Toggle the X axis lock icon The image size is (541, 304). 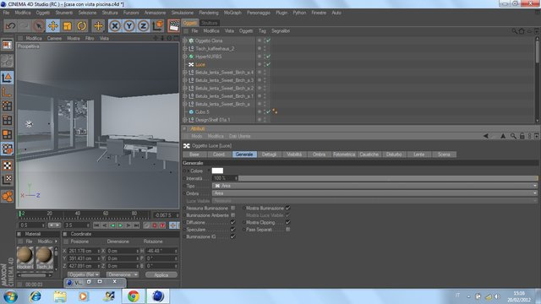115,26
